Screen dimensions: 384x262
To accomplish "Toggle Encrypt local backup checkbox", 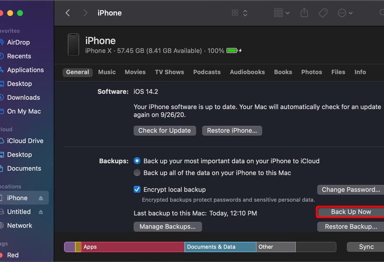I will [137, 190].
